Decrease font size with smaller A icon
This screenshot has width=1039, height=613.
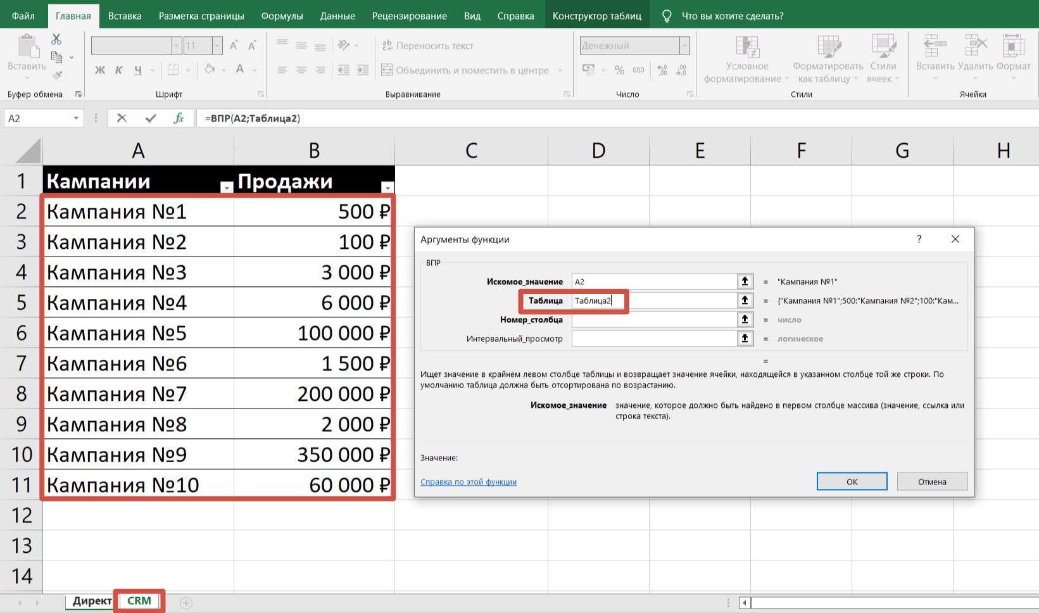252,46
